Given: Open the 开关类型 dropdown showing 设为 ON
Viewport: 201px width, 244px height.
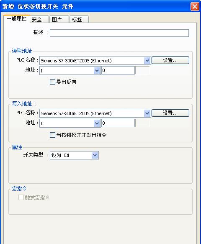Looking at the screenshot, I should (x=74, y=155).
